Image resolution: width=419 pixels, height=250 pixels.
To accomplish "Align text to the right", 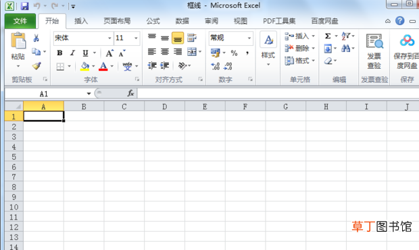I will (x=178, y=52).
